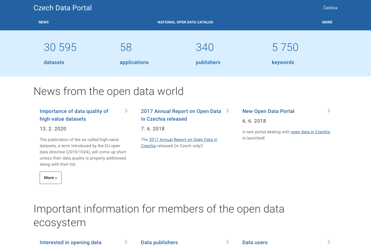Click the arrow beside Interested in opening data
371x247 pixels.
pos(126,242)
